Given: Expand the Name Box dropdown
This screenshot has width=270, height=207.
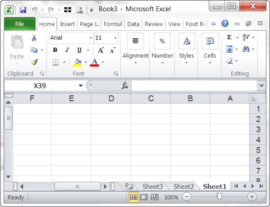Looking at the screenshot, I should 81,85.
